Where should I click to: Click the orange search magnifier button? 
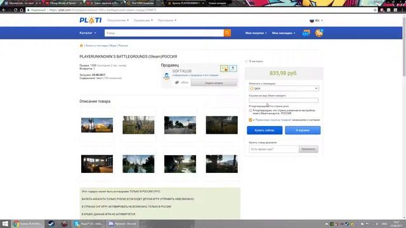(x=227, y=33)
